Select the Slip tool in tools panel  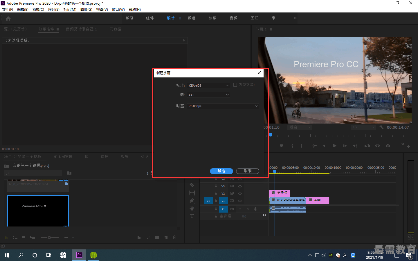click(192, 193)
